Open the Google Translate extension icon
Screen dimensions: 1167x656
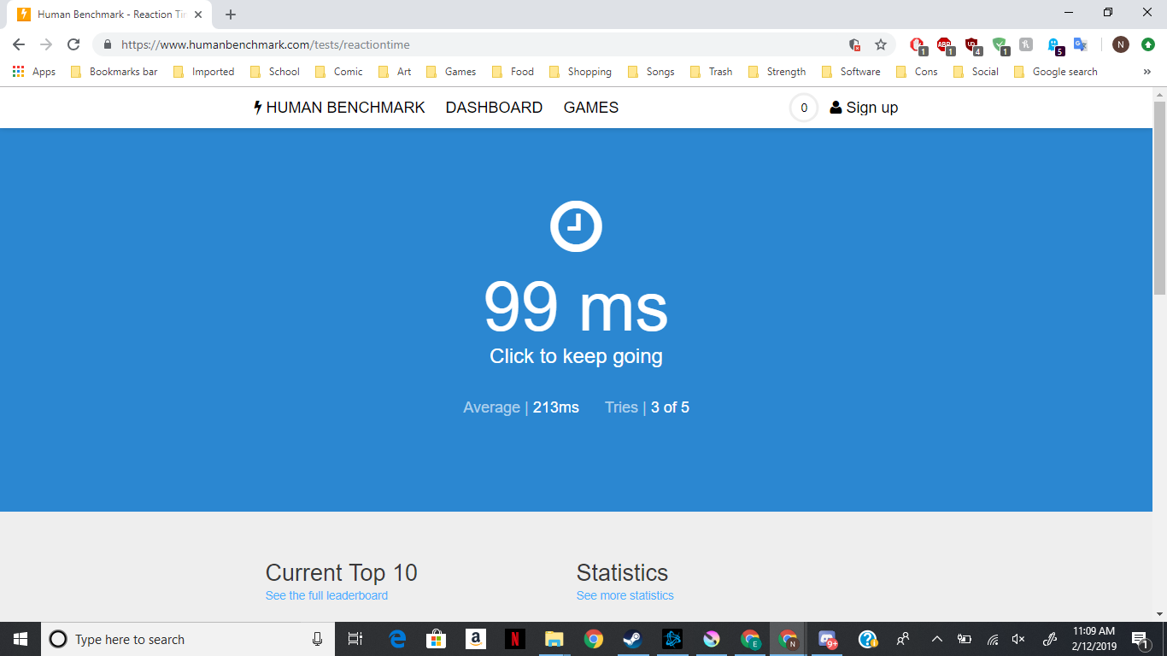coord(1081,44)
